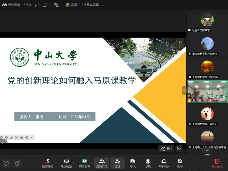Click the zoom-in magnifier icon
The width and height of the screenshot is (228, 171).
tap(179, 148)
